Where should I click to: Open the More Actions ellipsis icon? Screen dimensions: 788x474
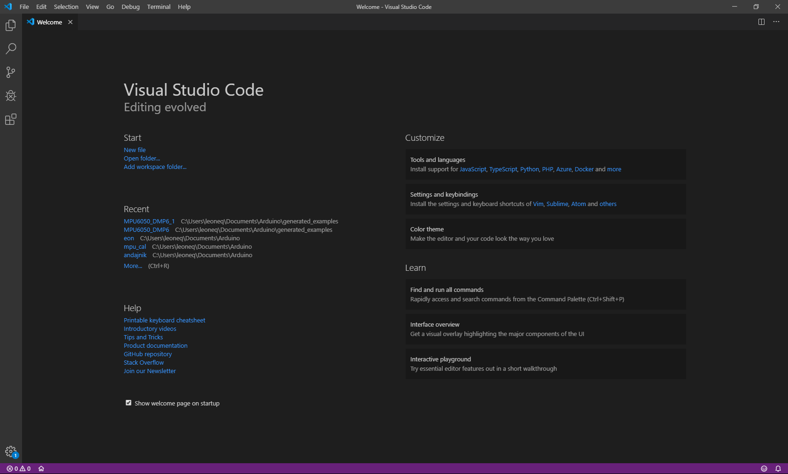click(776, 22)
